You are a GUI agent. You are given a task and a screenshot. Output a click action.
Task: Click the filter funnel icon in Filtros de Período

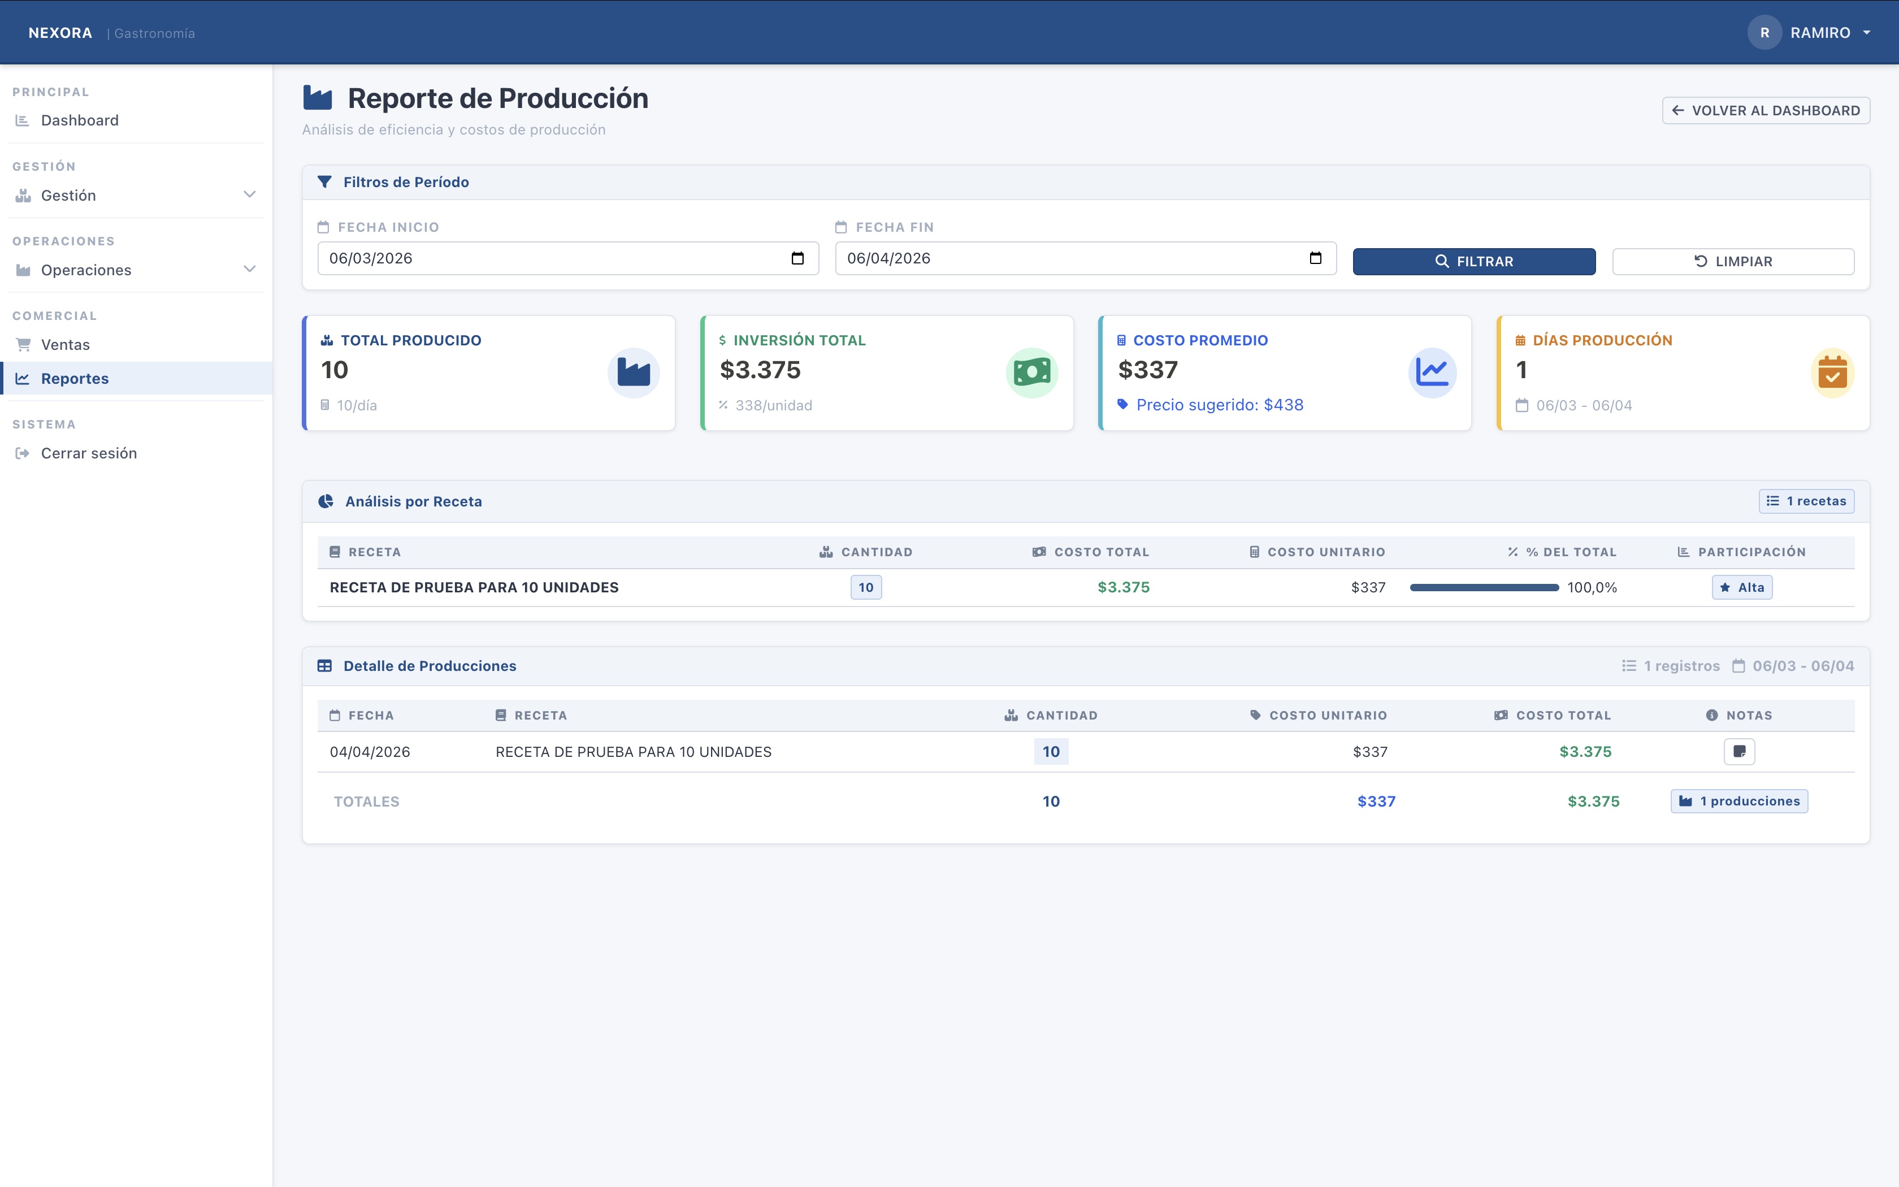click(325, 181)
